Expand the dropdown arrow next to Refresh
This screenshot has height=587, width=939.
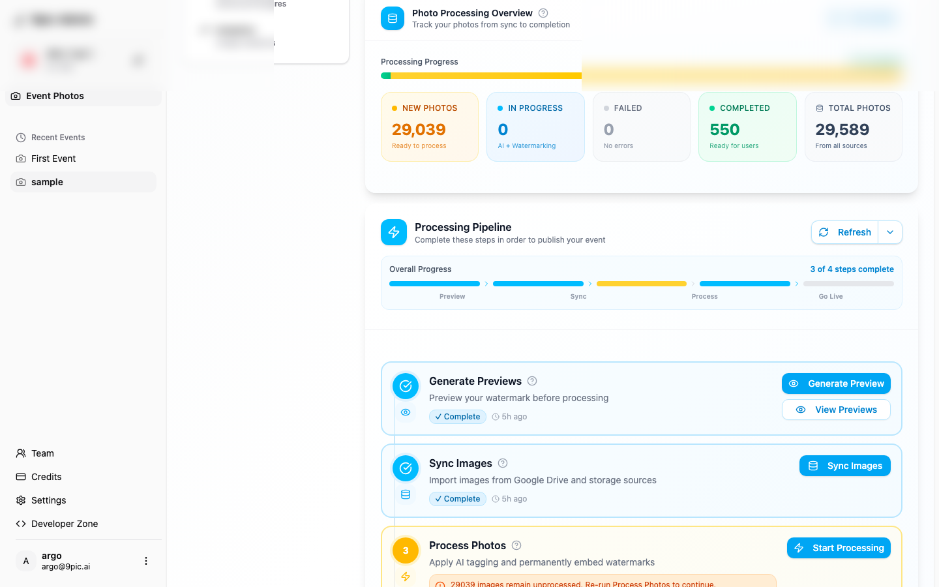[890, 232]
